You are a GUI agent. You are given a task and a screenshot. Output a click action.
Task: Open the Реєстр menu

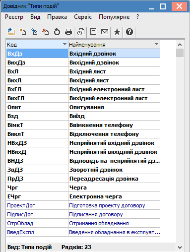(14, 17)
